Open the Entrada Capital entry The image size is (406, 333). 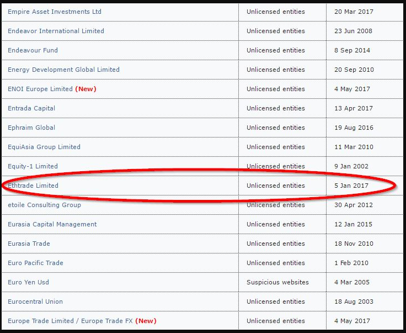coord(31,108)
